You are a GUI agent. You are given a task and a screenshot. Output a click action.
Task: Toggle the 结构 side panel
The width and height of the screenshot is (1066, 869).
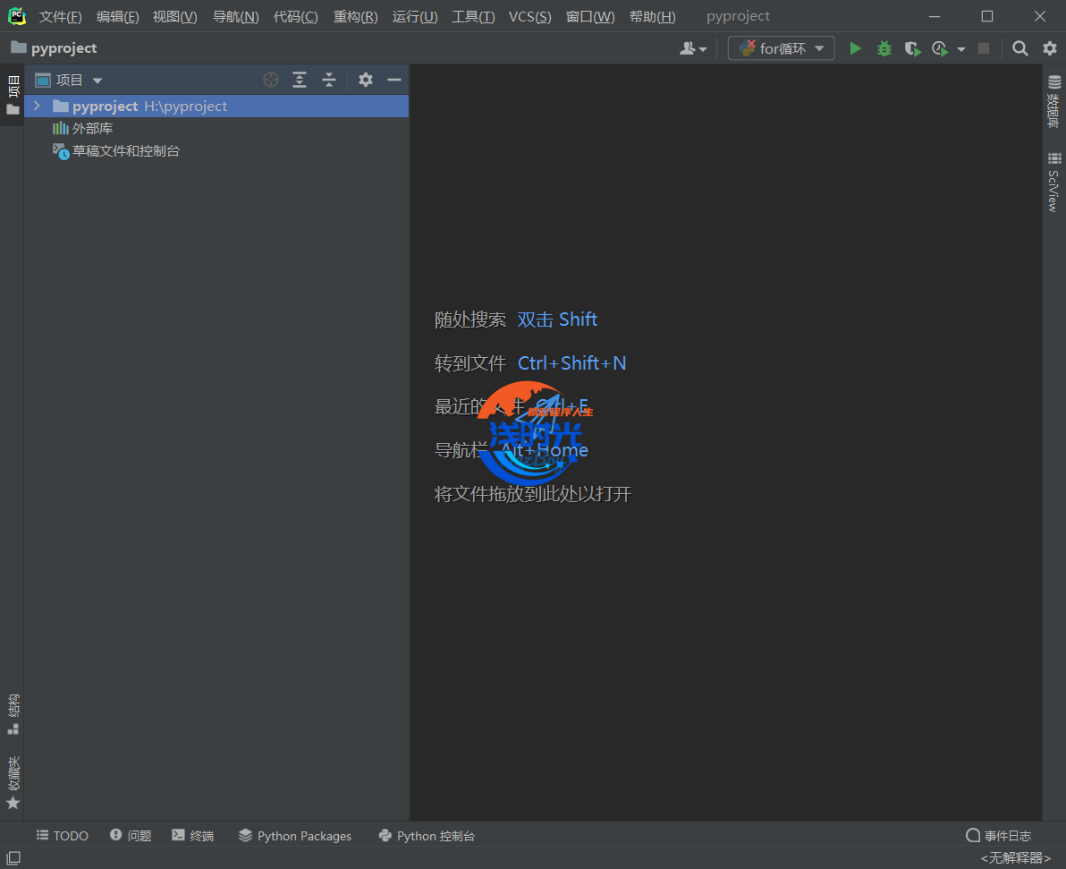pos(13,712)
